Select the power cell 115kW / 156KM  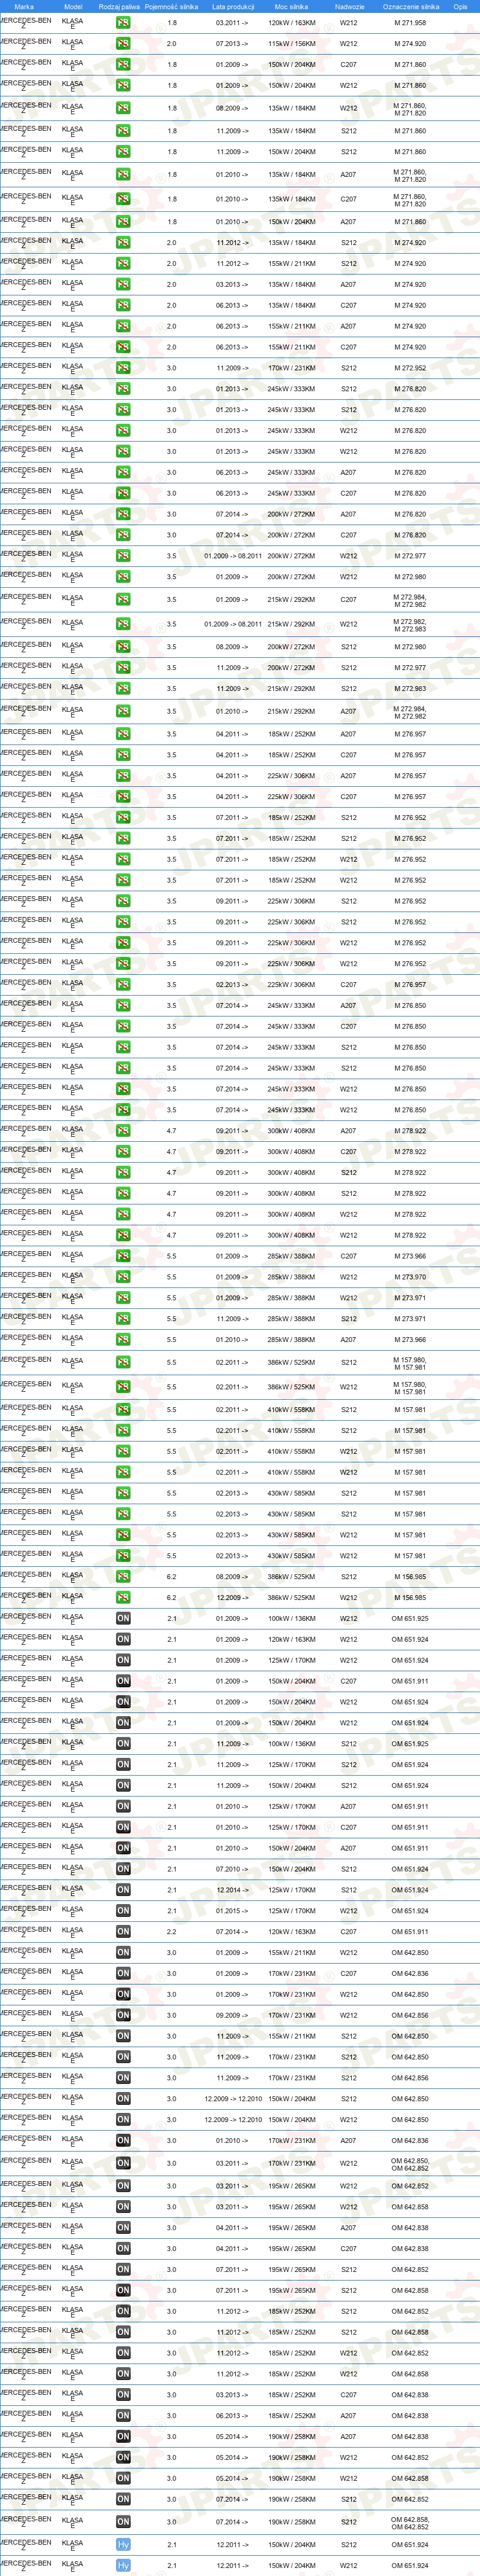(x=291, y=44)
